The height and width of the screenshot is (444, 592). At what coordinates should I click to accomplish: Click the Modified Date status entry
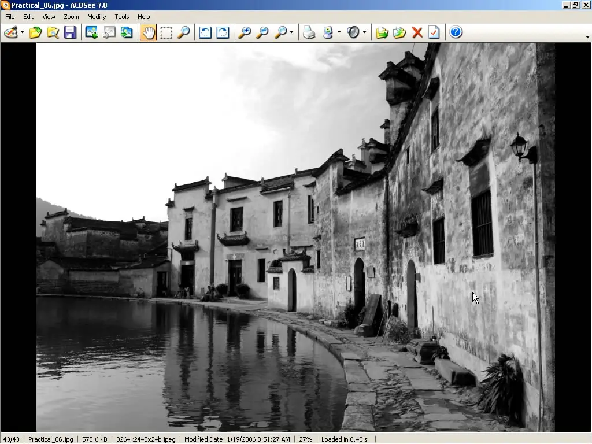(x=237, y=439)
